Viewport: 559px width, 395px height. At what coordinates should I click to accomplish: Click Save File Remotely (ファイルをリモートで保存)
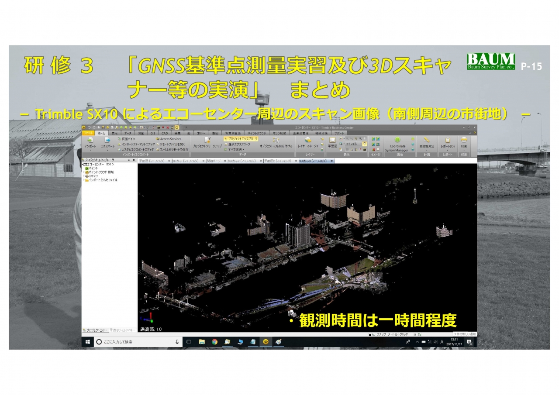click(173, 149)
